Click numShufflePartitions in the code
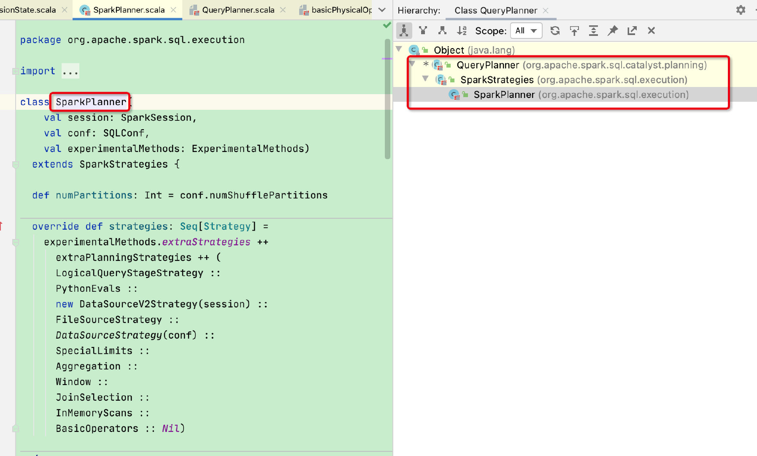The height and width of the screenshot is (456, 757). click(268, 195)
